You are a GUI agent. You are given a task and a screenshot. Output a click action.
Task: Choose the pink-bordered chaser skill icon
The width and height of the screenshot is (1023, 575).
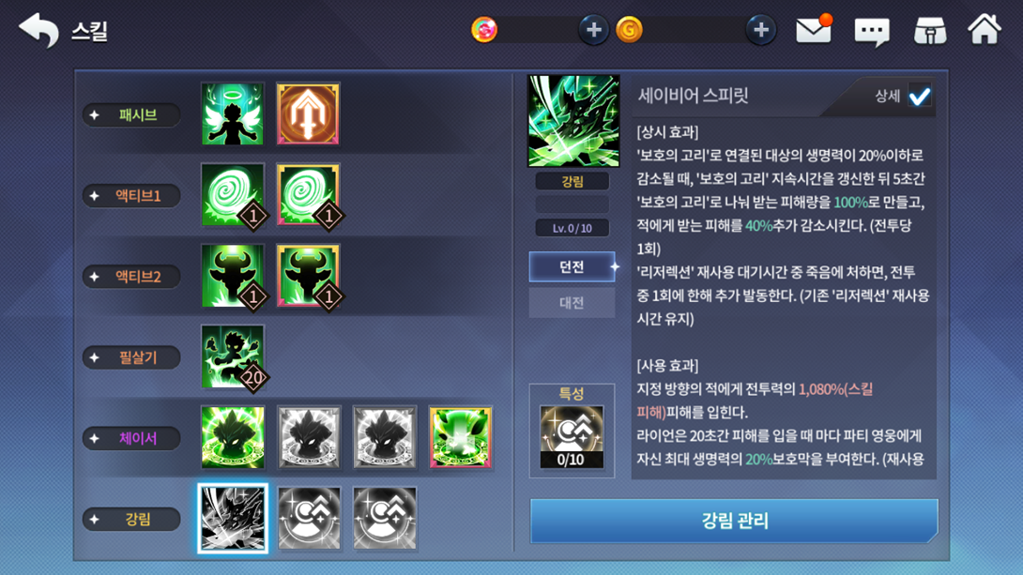tap(460, 437)
